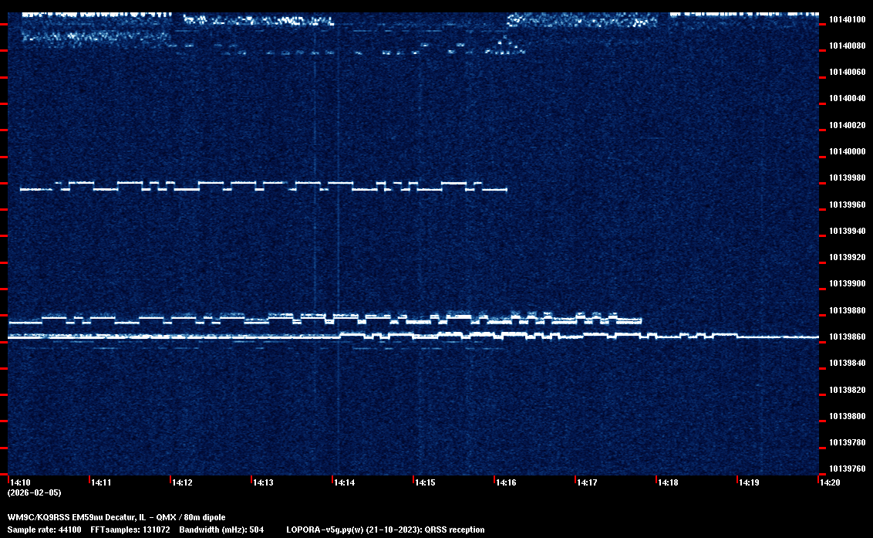Select the 10140000 frequency scale label
This screenshot has height=538, width=873.
click(x=847, y=151)
